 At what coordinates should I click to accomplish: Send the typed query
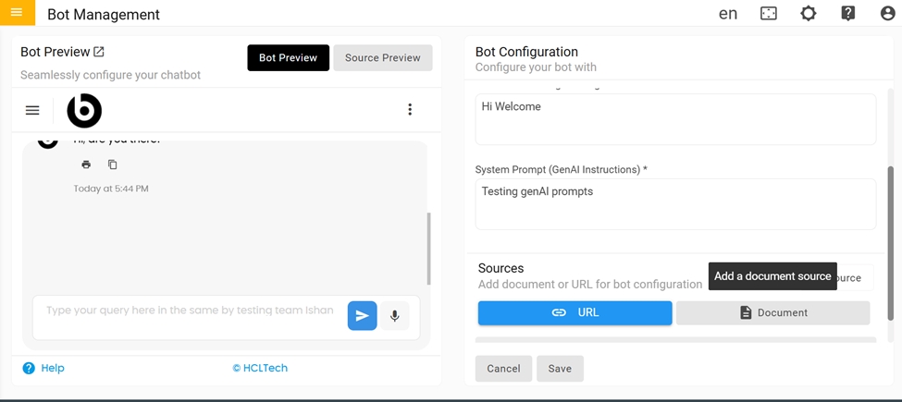(x=362, y=316)
